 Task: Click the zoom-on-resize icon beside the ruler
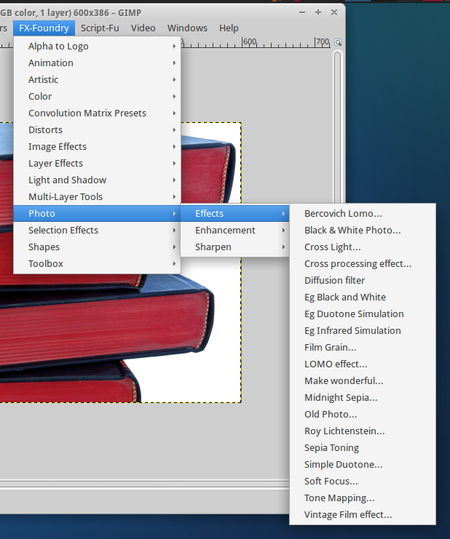point(338,42)
